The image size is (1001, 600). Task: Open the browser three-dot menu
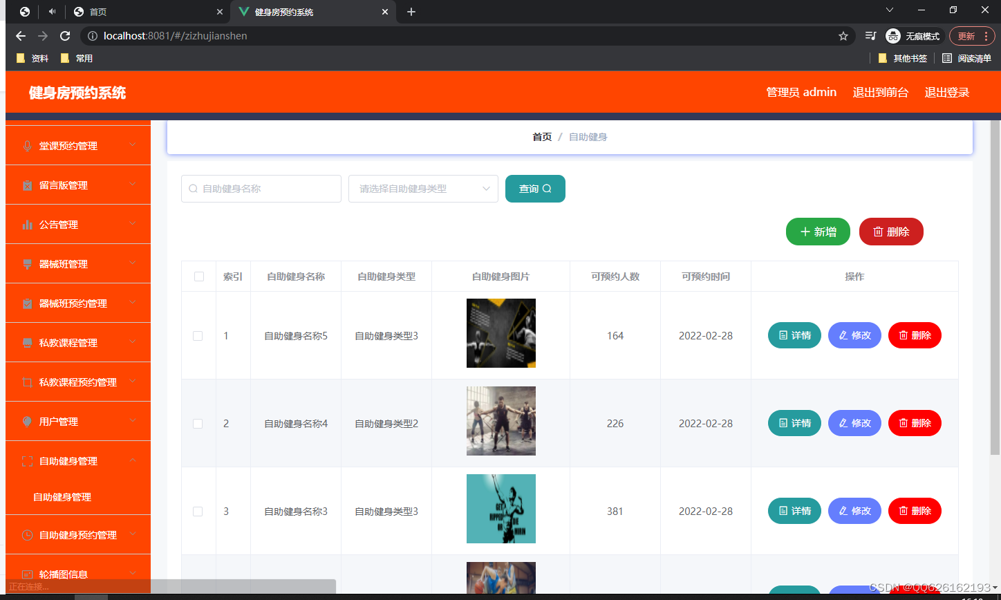click(987, 36)
